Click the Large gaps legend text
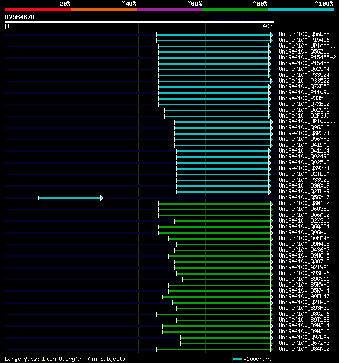The width and height of the screenshot is (339, 363). pos(22,359)
